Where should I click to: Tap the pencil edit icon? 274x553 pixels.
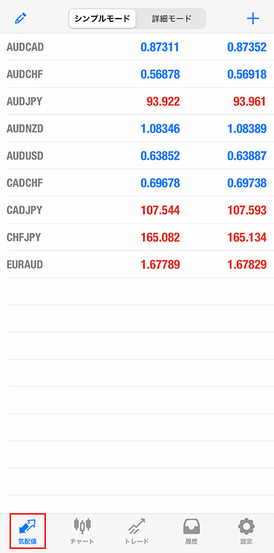[21, 19]
